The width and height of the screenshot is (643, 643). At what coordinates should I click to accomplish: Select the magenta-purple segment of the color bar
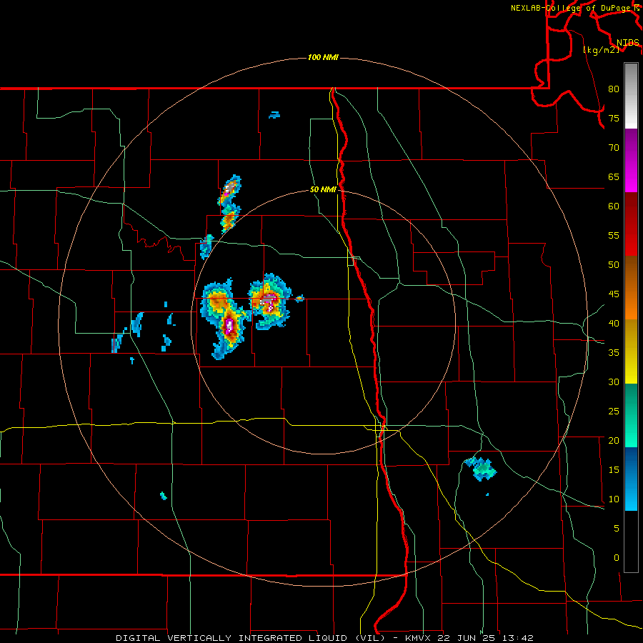631,160
